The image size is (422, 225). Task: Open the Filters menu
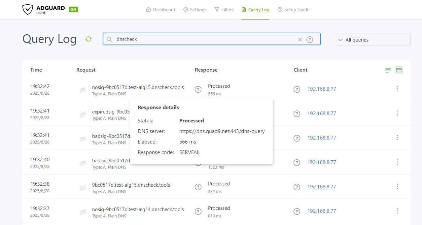[x=224, y=10]
